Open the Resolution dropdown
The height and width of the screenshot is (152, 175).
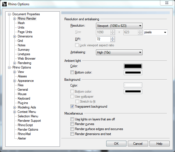pyautogui.click(x=119, y=26)
